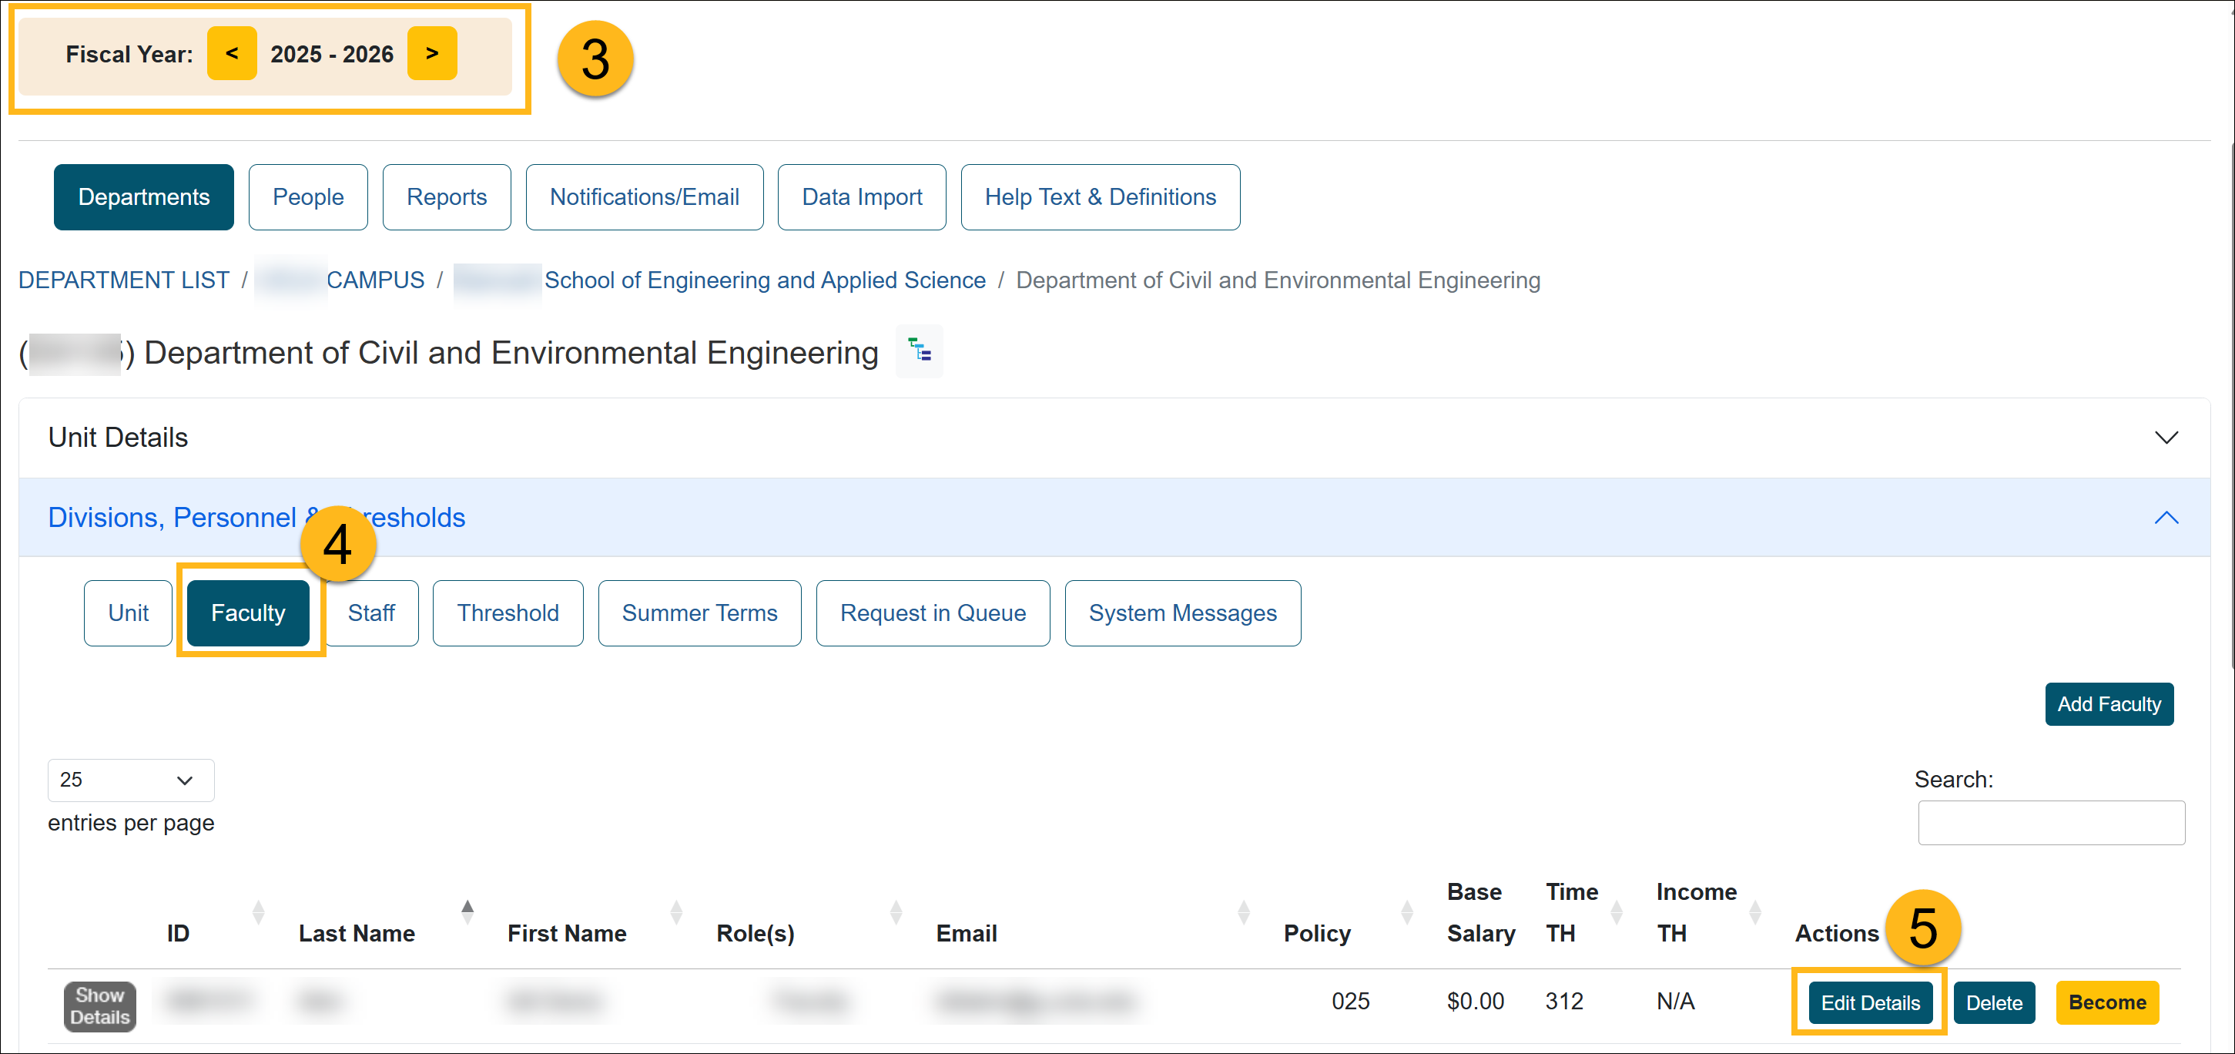The image size is (2235, 1054).
Task: Switch to the People tab
Action: click(x=308, y=197)
